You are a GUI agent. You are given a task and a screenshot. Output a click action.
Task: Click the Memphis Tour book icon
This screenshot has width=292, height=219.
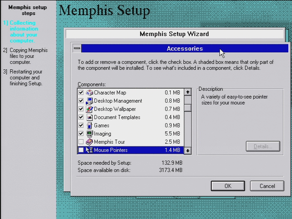coord(89,142)
